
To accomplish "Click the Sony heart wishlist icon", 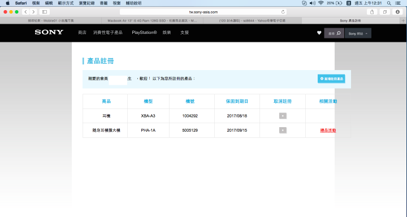I will (x=319, y=33).
